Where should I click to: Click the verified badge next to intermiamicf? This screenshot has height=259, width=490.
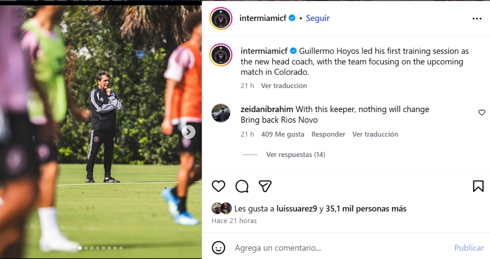(x=292, y=18)
